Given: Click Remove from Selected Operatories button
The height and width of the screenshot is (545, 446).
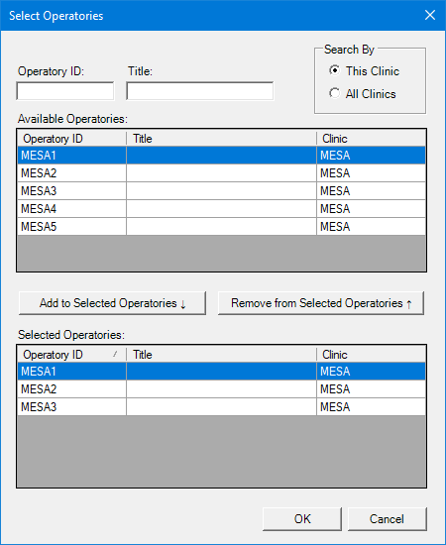Looking at the screenshot, I should (x=321, y=303).
